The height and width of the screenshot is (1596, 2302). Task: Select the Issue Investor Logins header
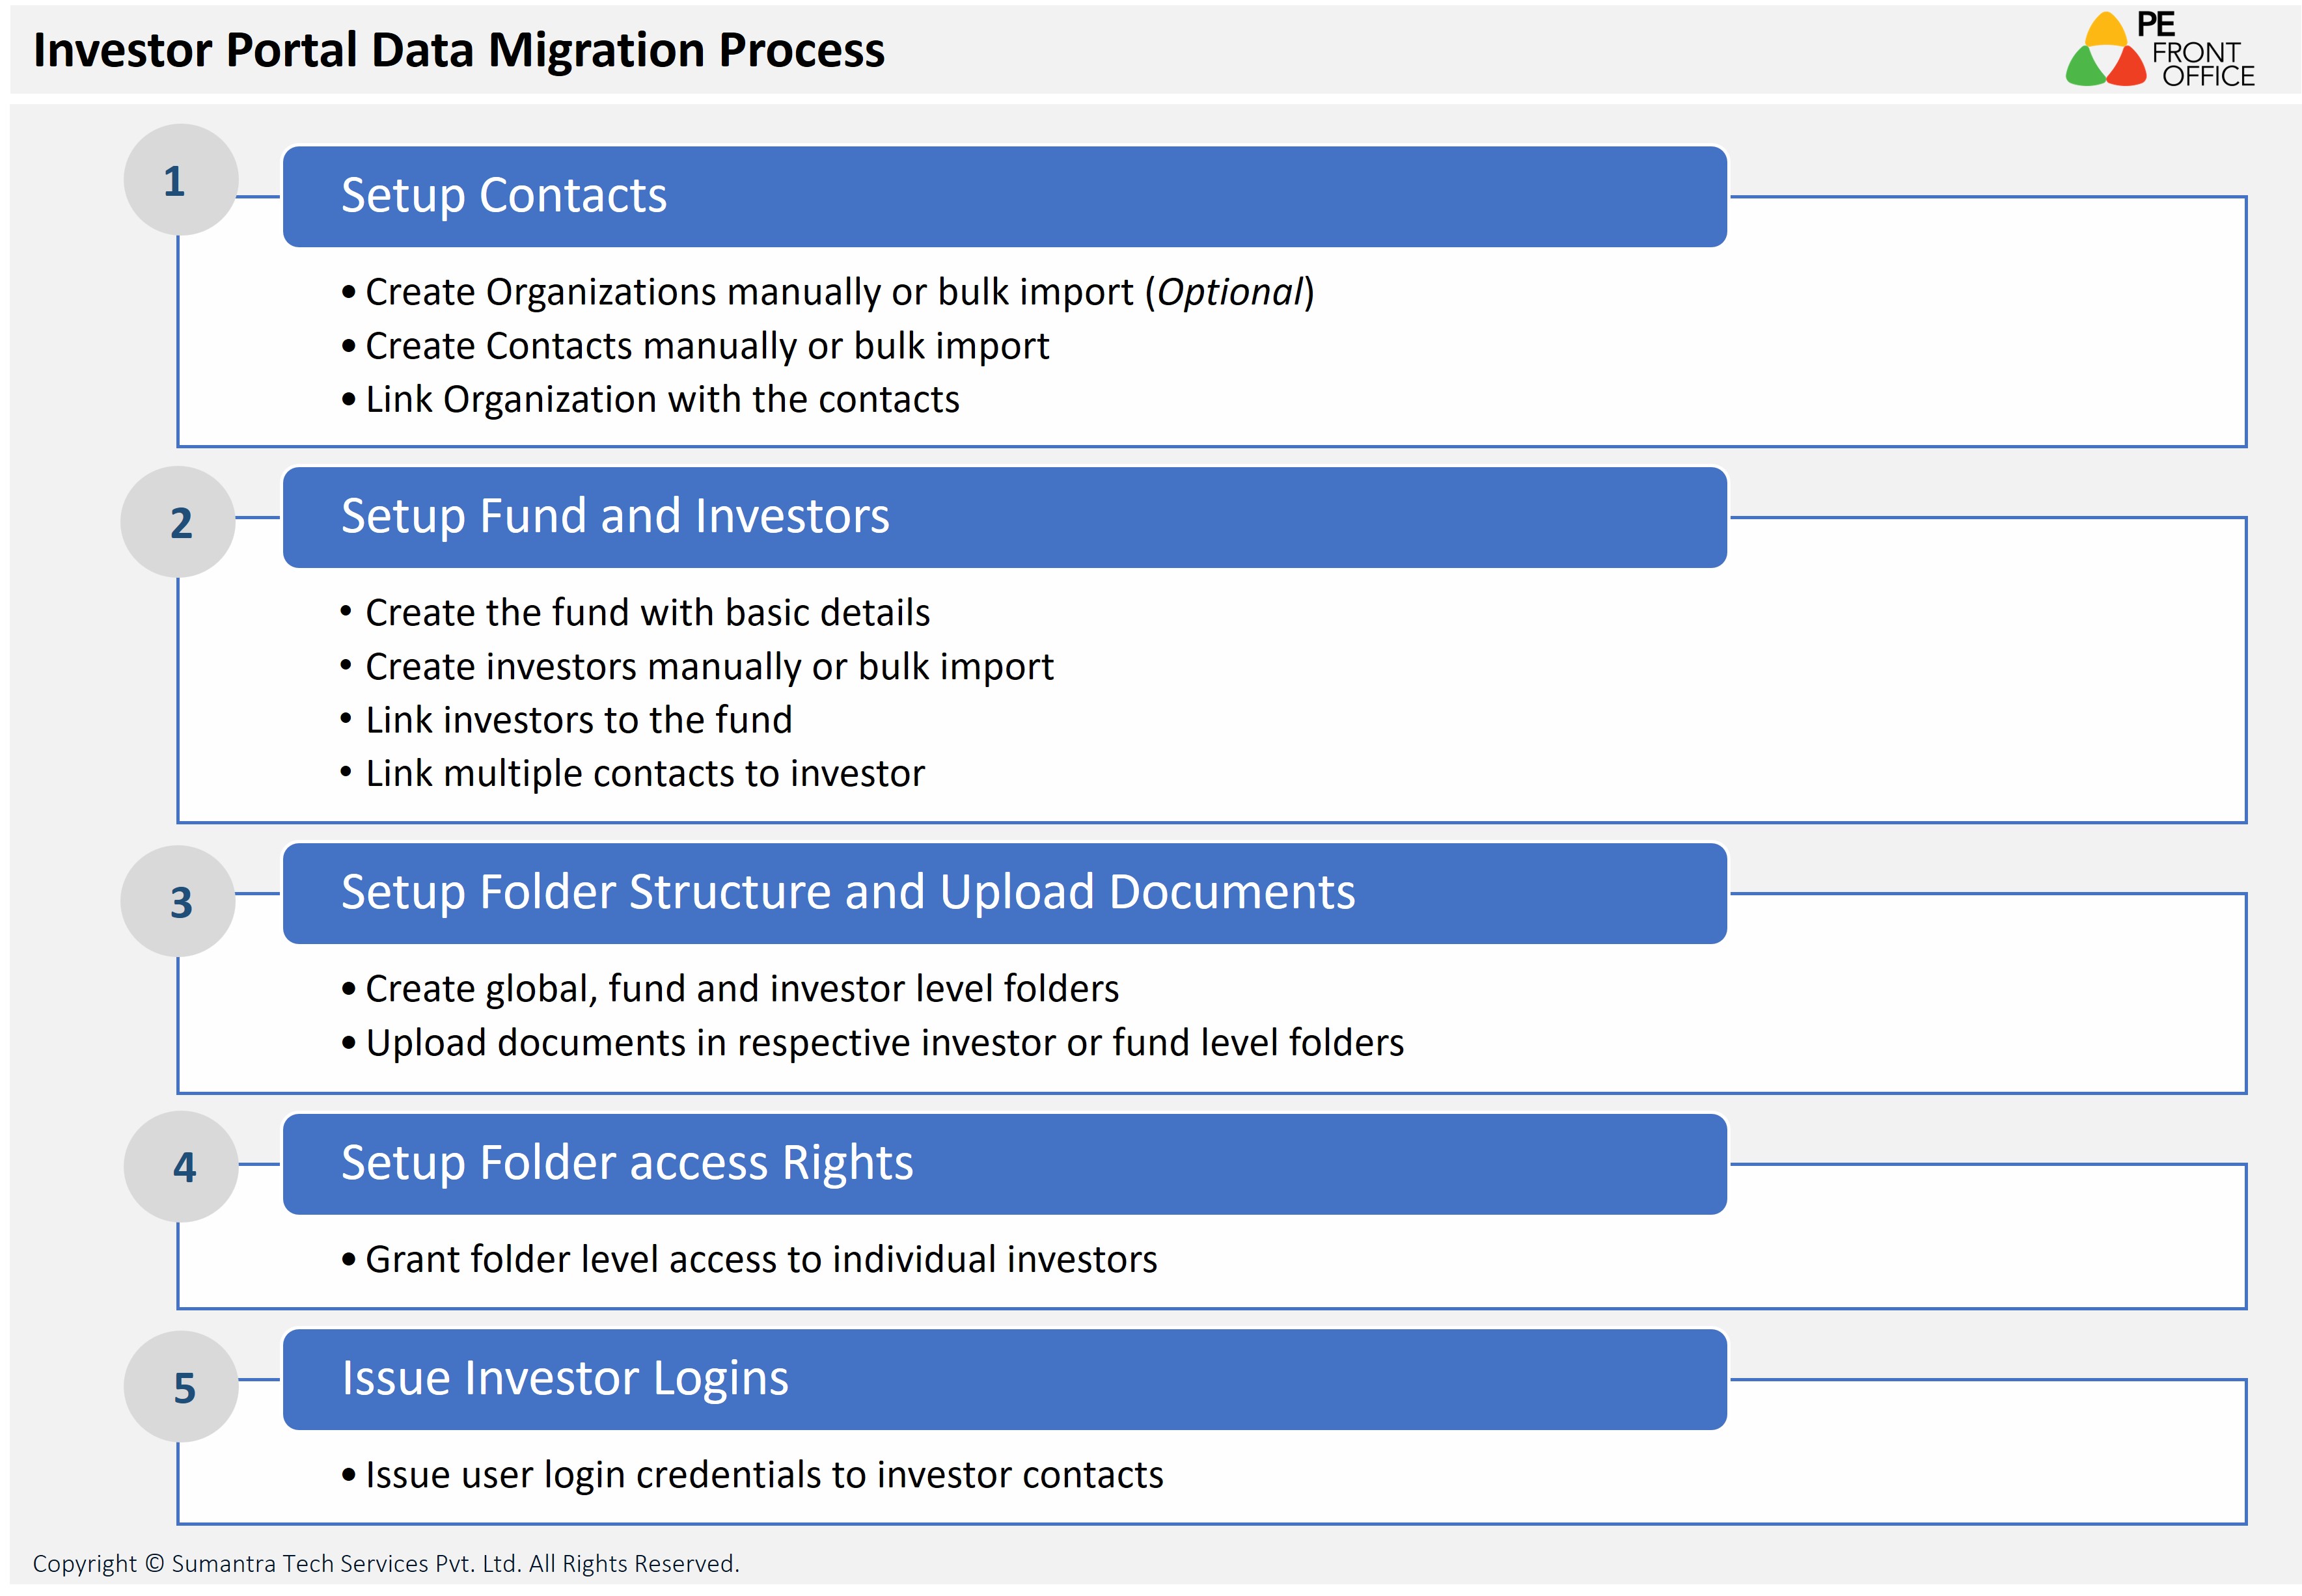pyautogui.click(x=1003, y=1379)
